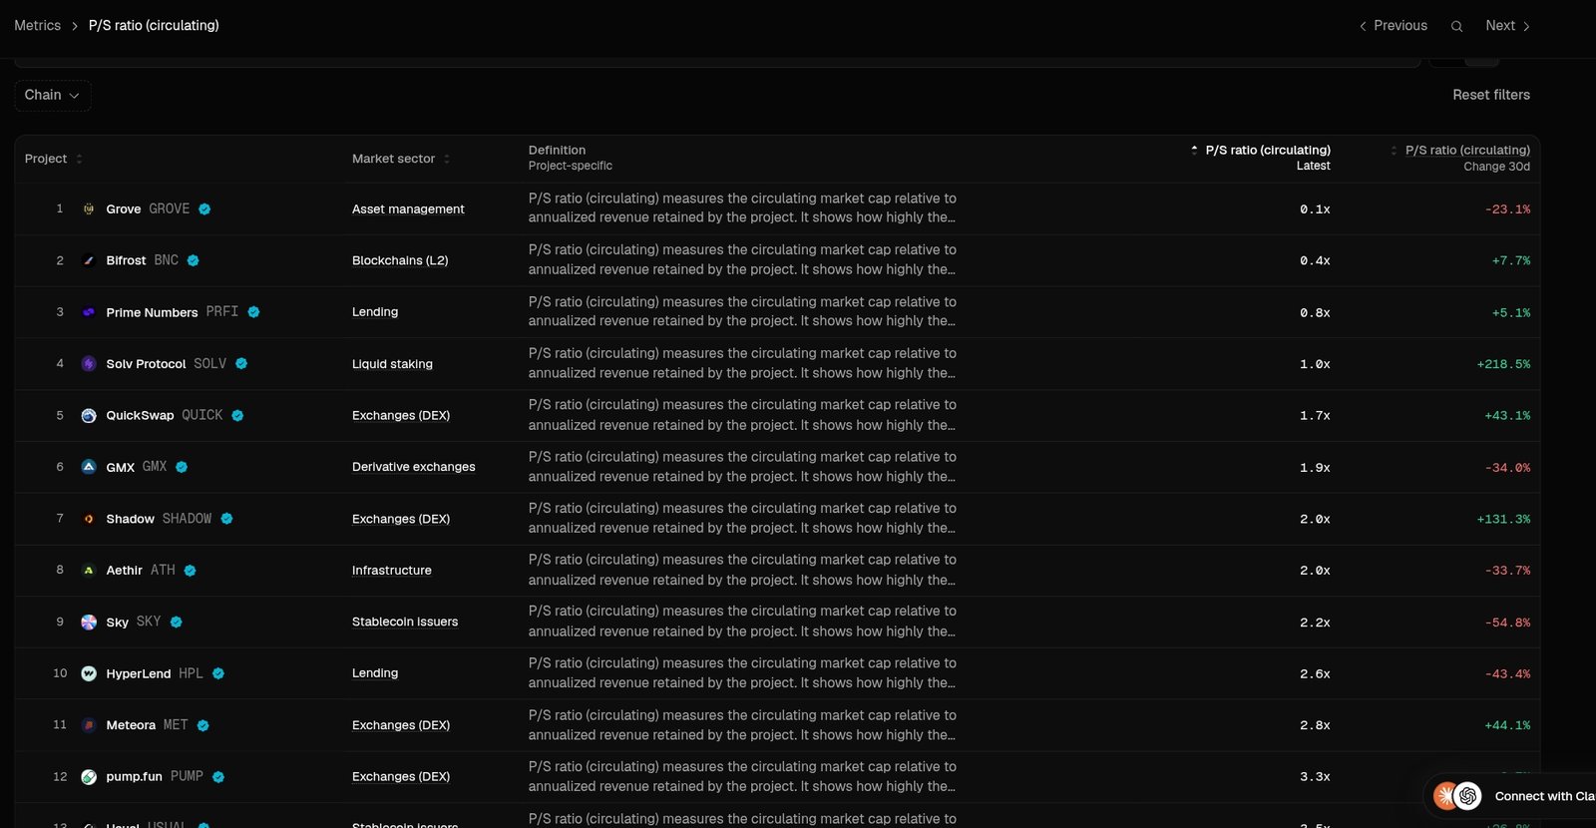1596x828 pixels.
Task: Click the Prime Numbers logo icon
Action: (89, 312)
